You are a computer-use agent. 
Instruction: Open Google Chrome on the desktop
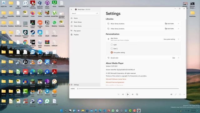[25, 43]
